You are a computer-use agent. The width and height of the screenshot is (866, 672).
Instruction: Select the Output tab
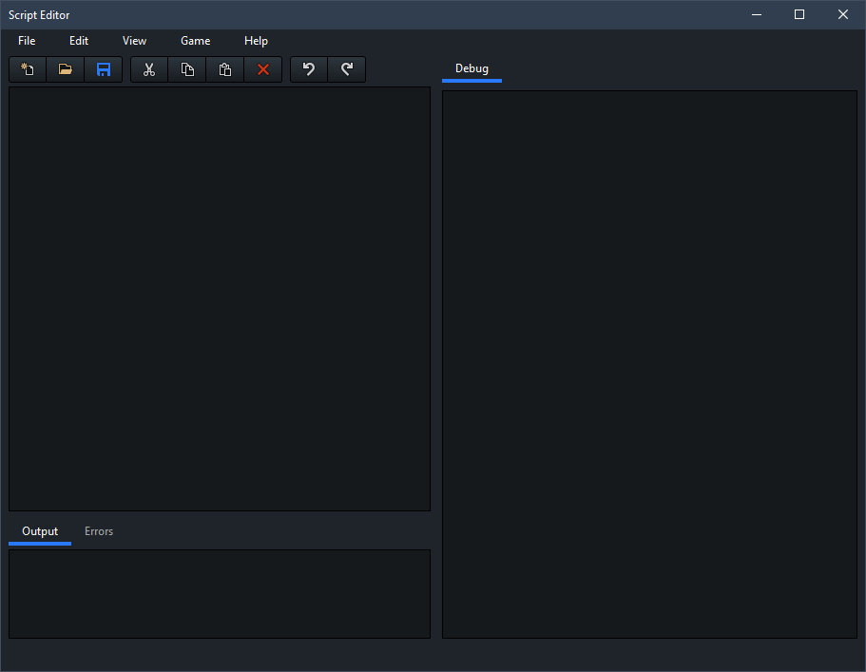[x=40, y=531]
